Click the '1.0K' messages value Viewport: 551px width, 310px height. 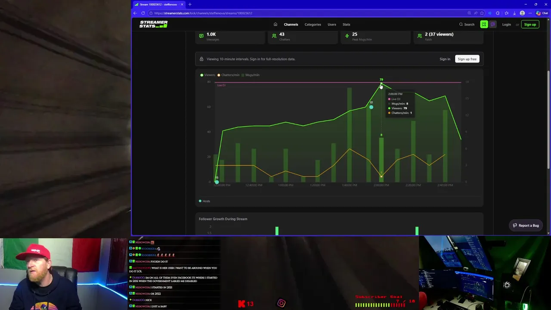pos(211,34)
